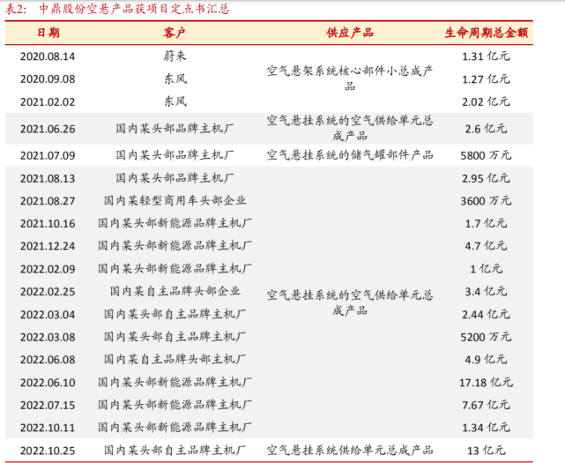Click the amount 17.18 亿元
The width and height of the screenshot is (565, 463).
point(486,383)
